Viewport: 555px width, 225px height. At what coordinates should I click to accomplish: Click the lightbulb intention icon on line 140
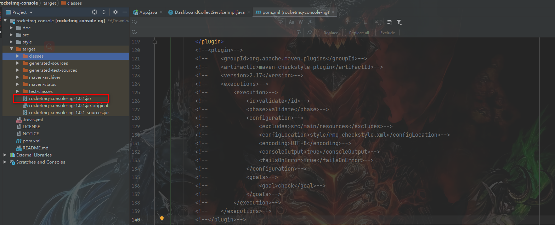click(x=162, y=219)
